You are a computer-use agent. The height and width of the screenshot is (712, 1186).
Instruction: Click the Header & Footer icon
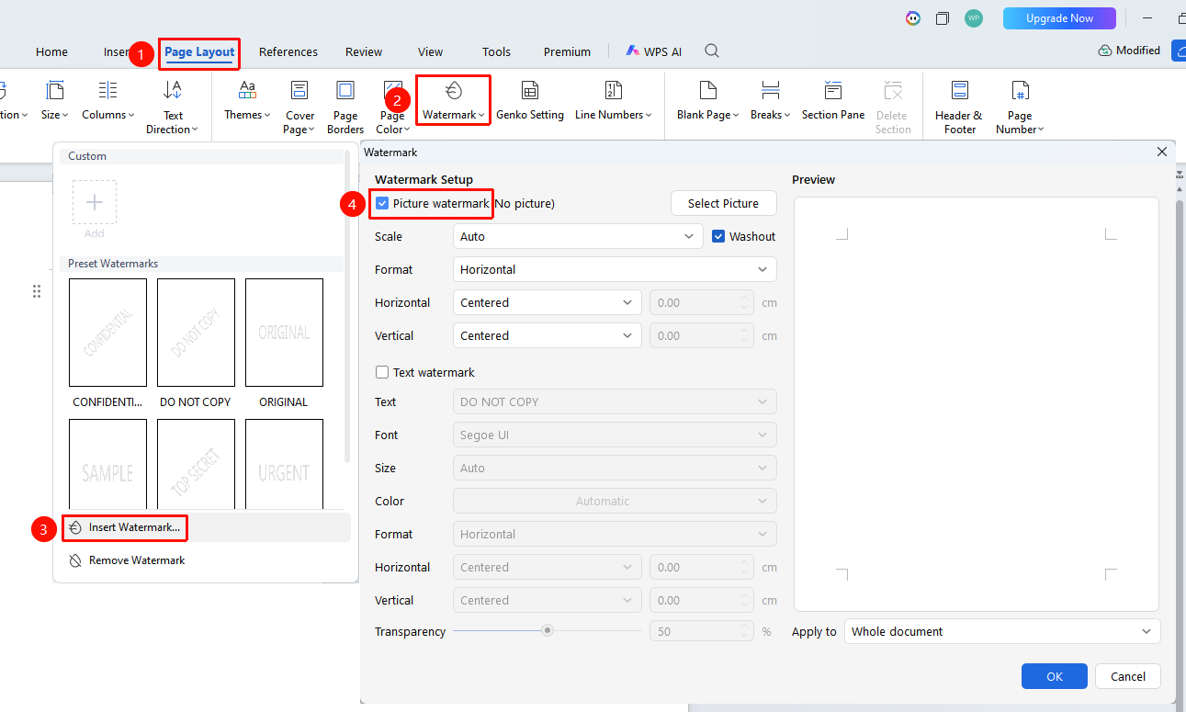(x=960, y=90)
